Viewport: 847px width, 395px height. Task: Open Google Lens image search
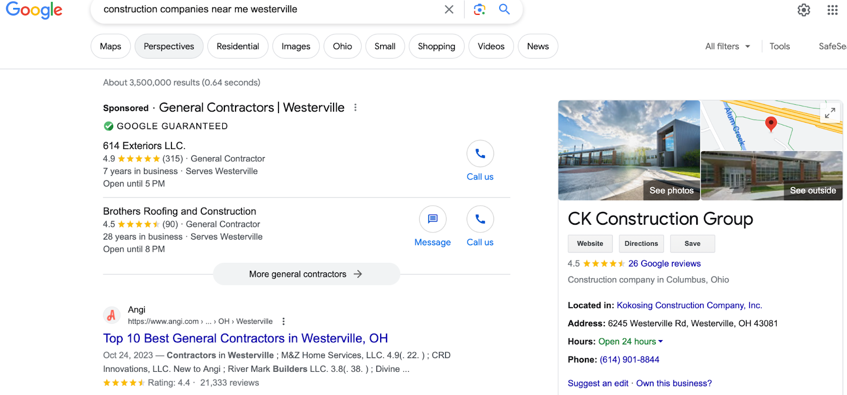pos(480,10)
